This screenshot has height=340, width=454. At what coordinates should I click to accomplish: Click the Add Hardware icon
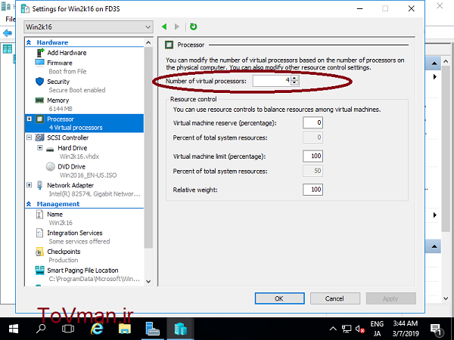click(39, 53)
